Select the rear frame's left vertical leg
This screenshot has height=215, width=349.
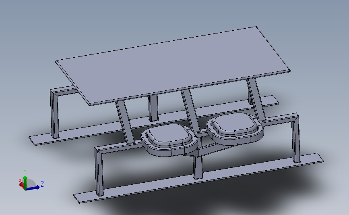(x=54, y=114)
